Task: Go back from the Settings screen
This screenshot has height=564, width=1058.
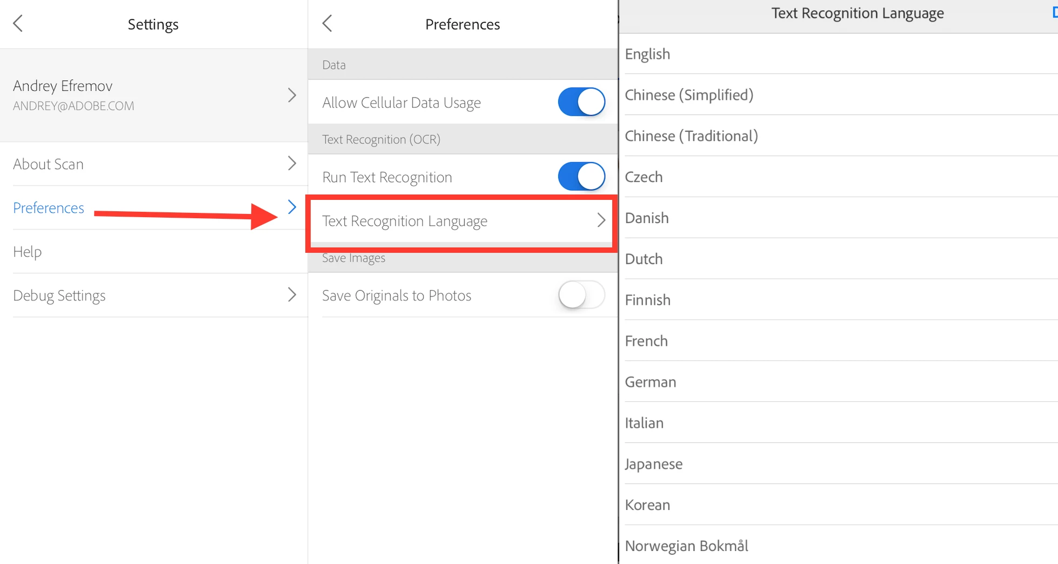Action: 18,23
